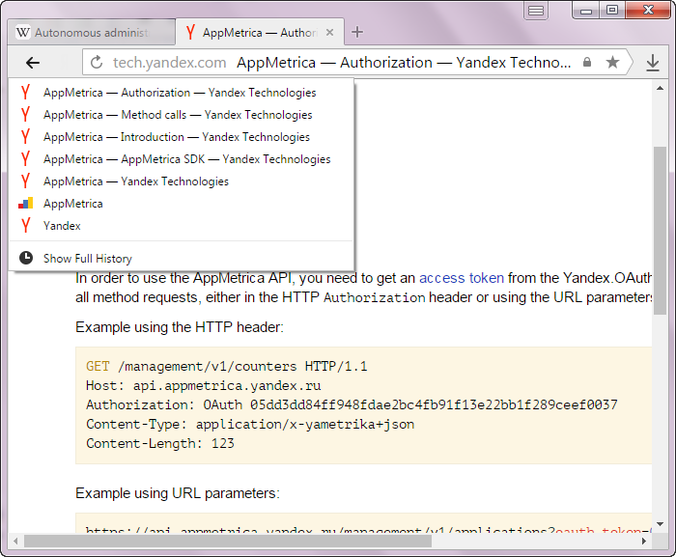Open the AppMetrica history entry with chart icon
Screen dimensions: 676x557
click(182, 204)
